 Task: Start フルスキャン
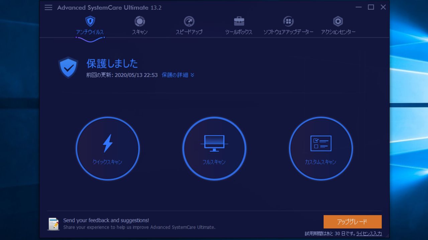[214, 149]
